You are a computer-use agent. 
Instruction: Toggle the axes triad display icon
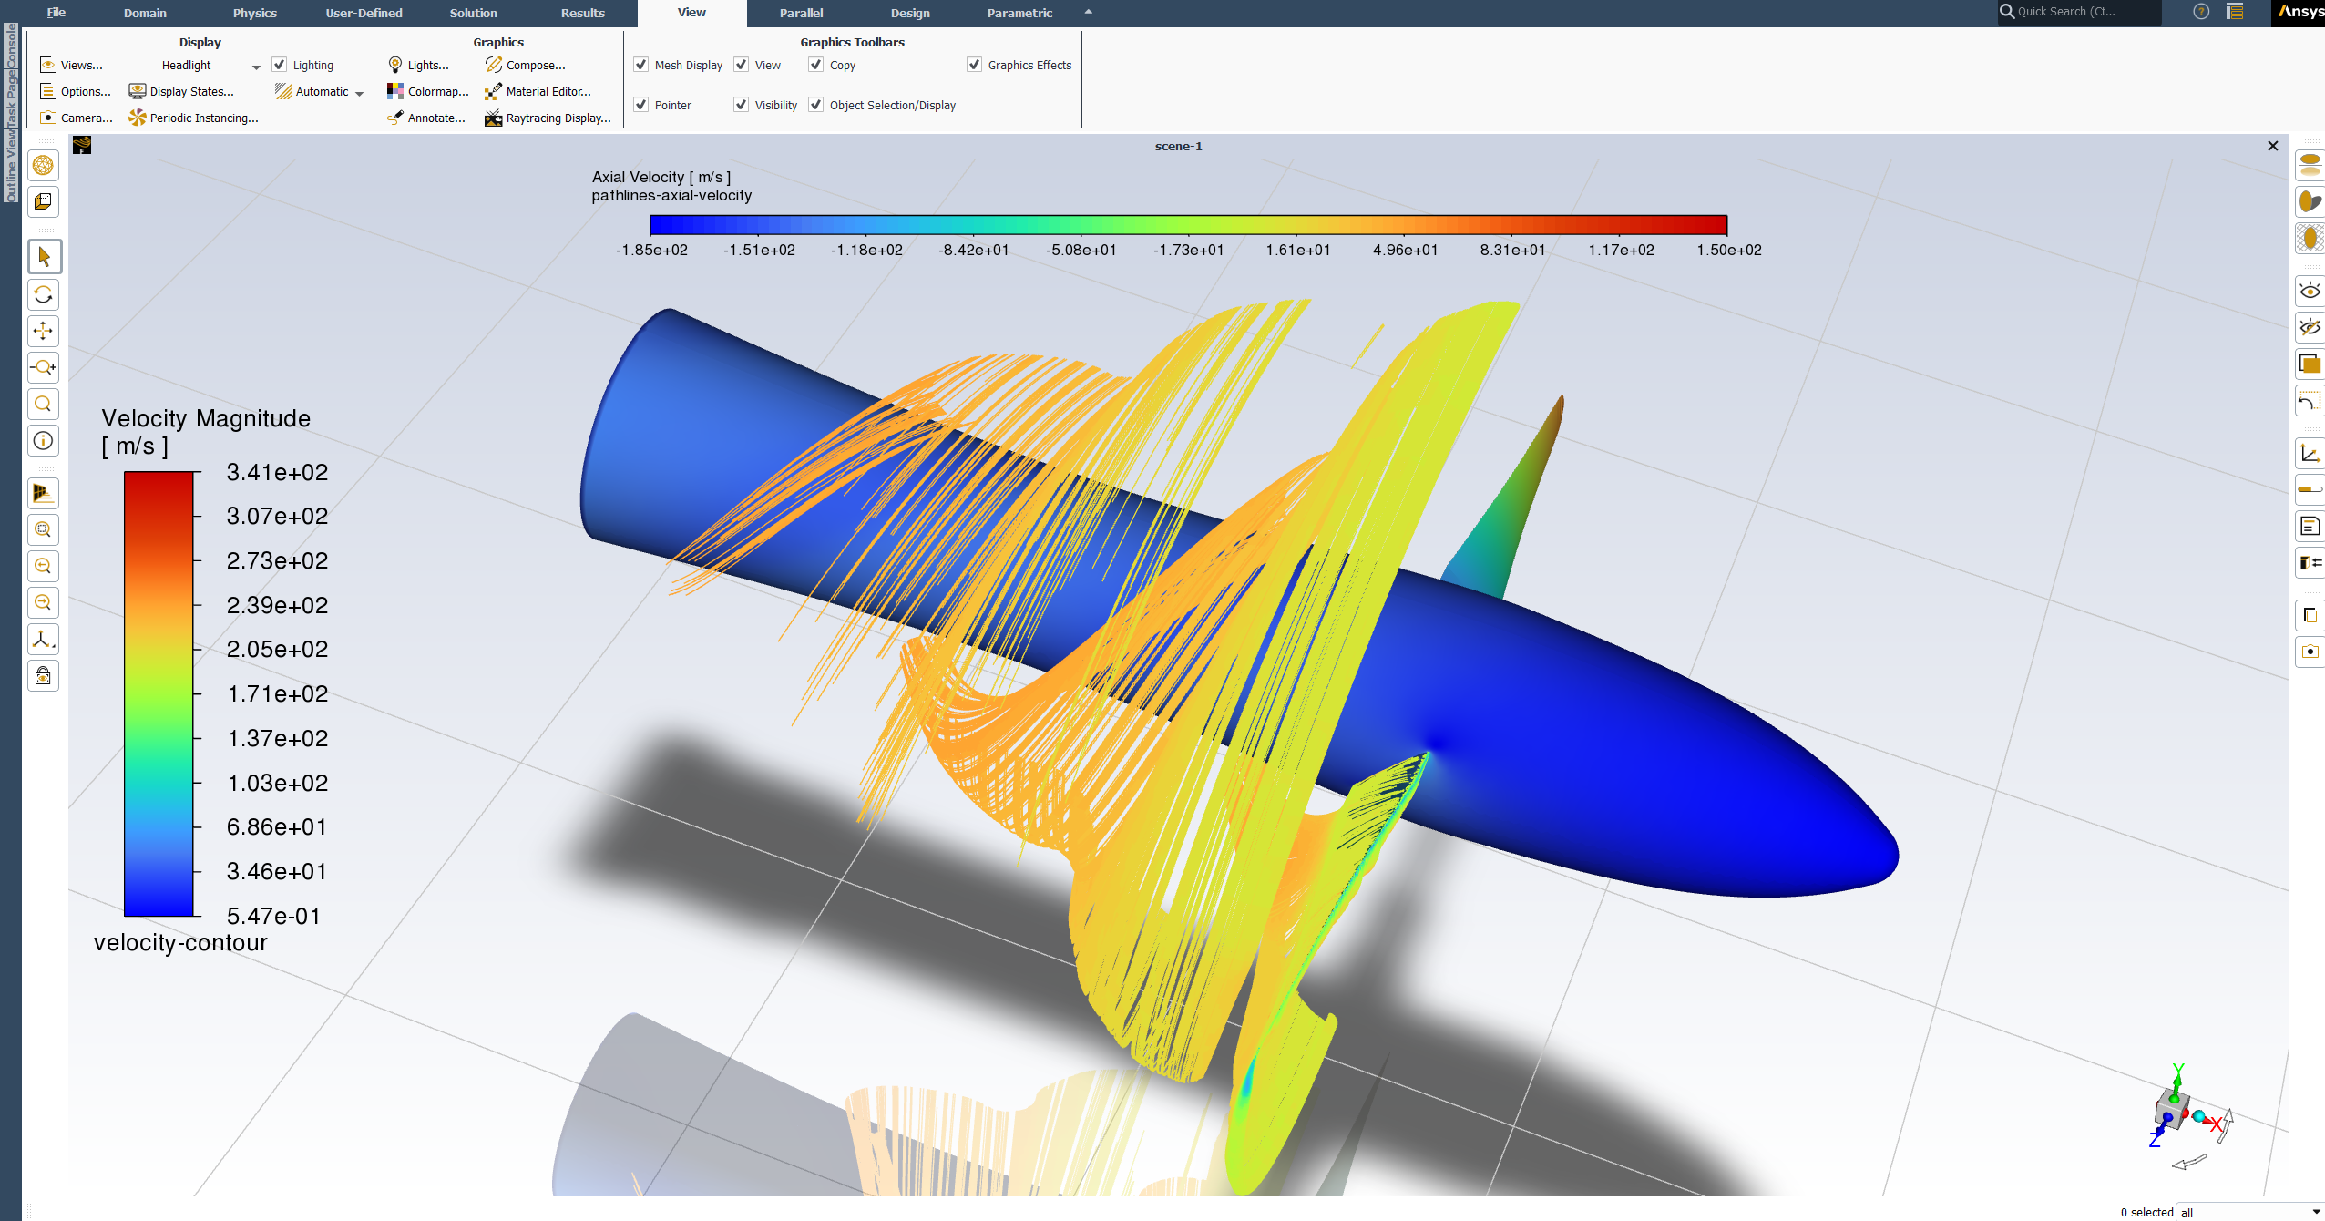[x=2310, y=453]
